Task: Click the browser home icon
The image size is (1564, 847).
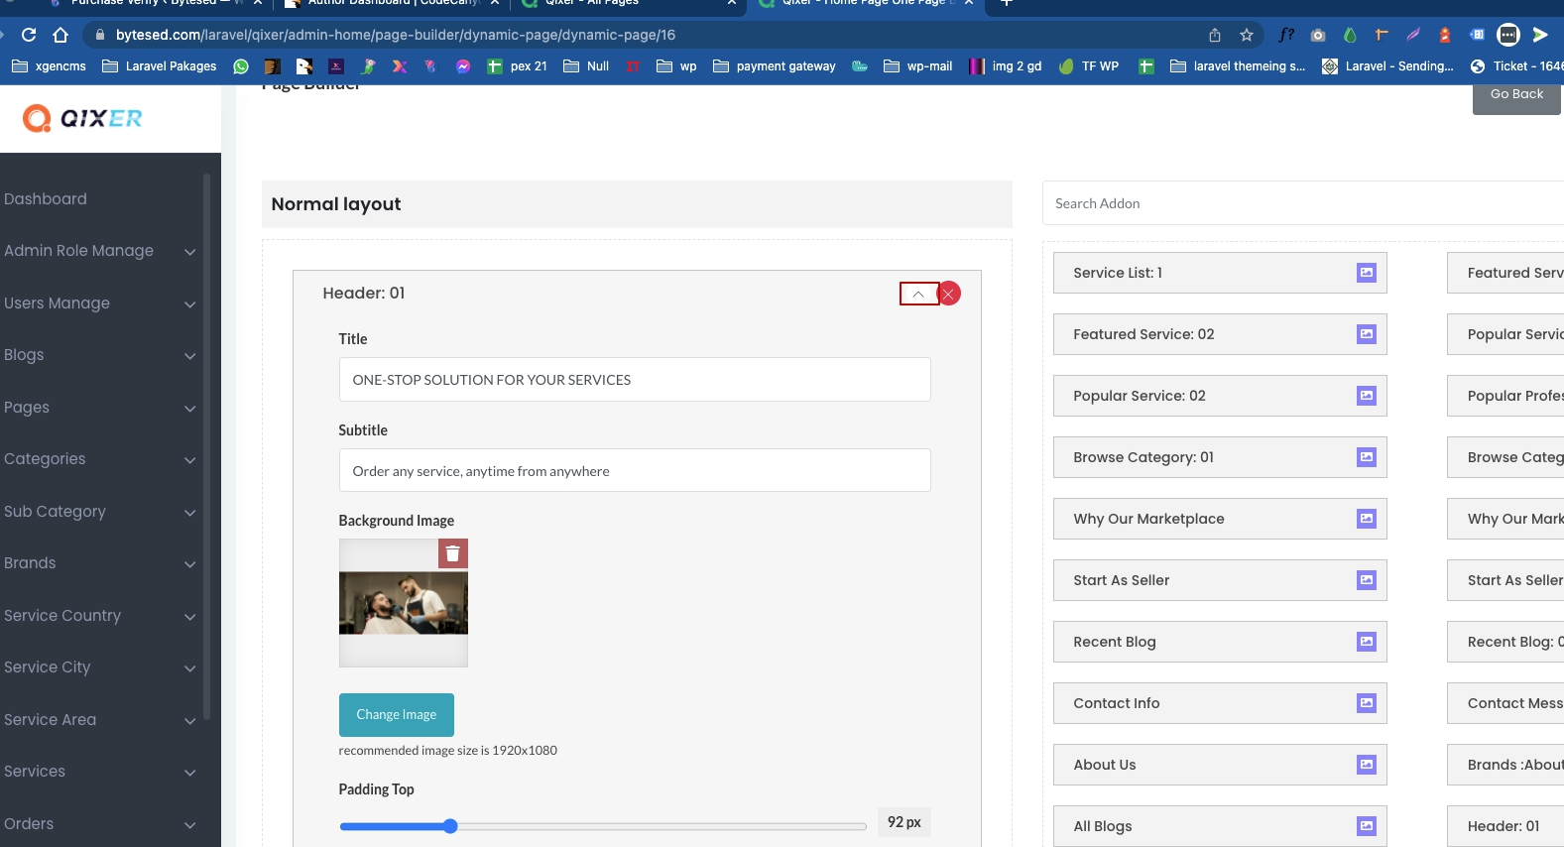Action: [x=60, y=35]
